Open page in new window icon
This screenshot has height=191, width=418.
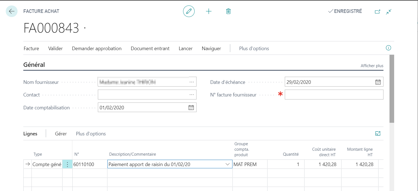tap(377, 12)
